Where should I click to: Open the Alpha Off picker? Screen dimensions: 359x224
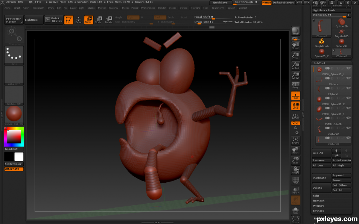point(14,76)
